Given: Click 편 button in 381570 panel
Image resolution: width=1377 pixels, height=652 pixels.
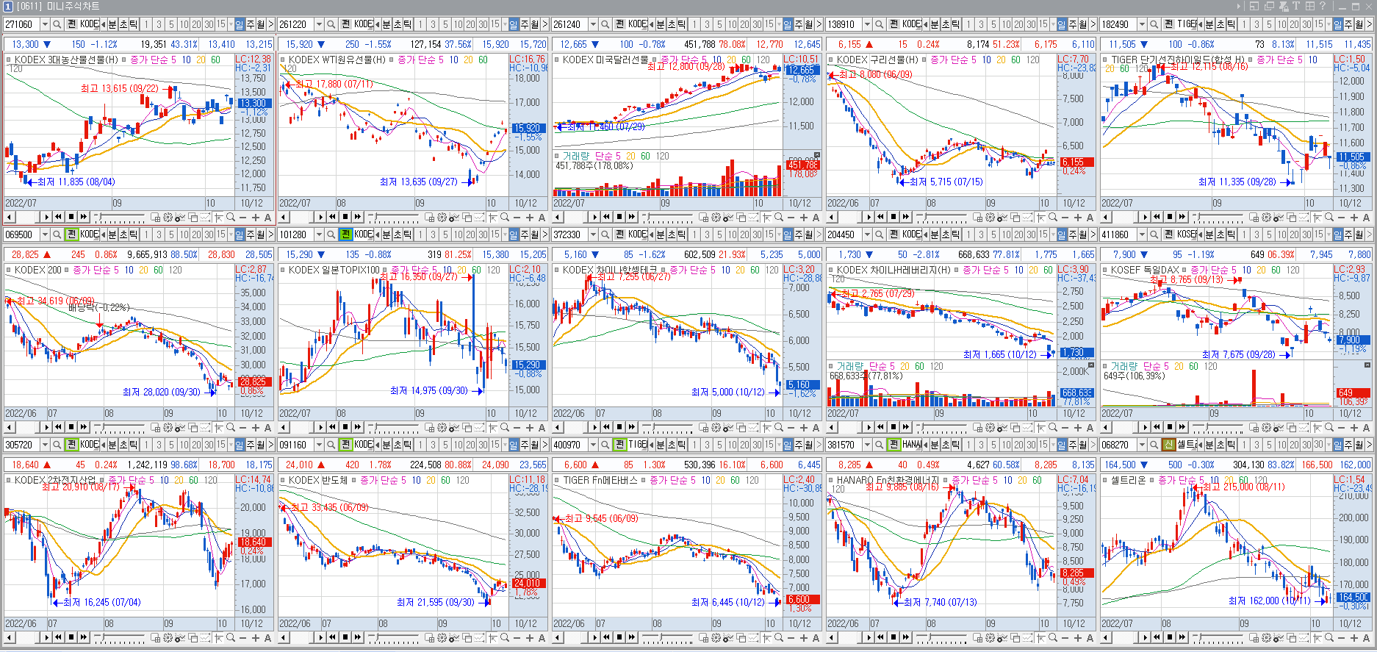Looking at the screenshot, I should tap(894, 445).
